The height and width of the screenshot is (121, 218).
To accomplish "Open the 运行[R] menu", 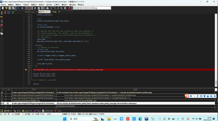I will (x=49, y=5).
